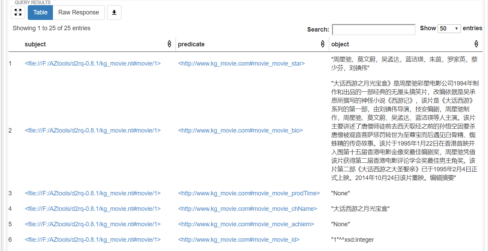Open the movie_movie_id predicate link
The height and width of the screenshot is (251, 488).
click(x=239, y=240)
